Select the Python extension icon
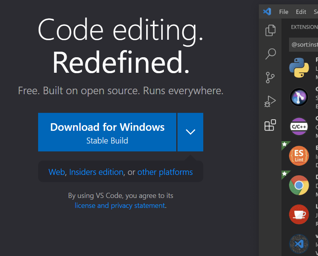The height and width of the screenshot is (256, 318). coord(299,68)
